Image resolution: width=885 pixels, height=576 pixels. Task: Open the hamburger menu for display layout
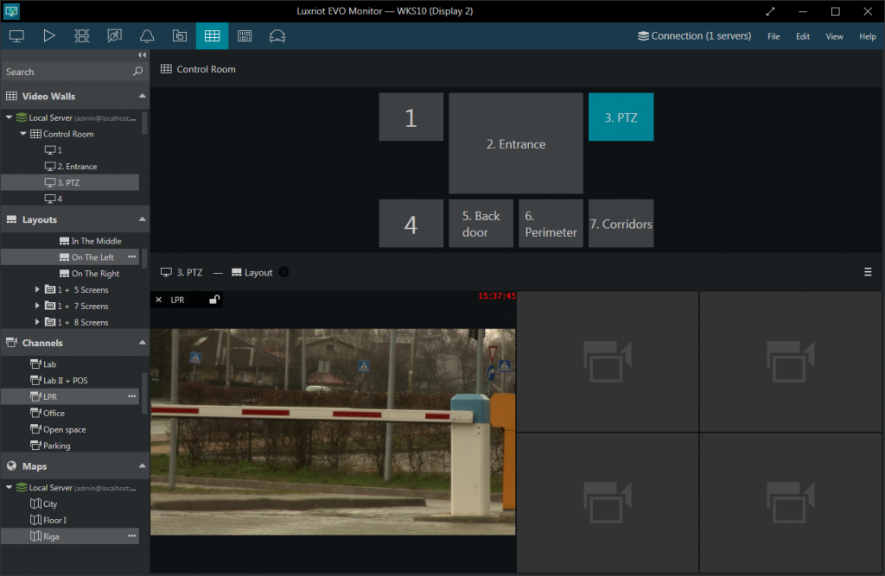[868, 272]
